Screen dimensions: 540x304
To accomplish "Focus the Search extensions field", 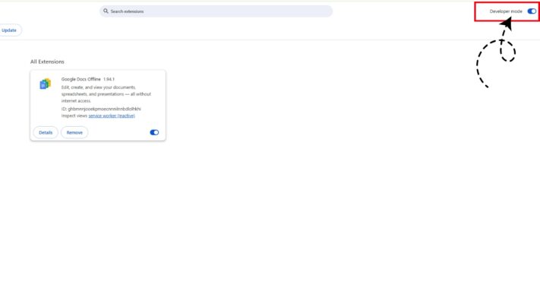I will tap(216, 11).
